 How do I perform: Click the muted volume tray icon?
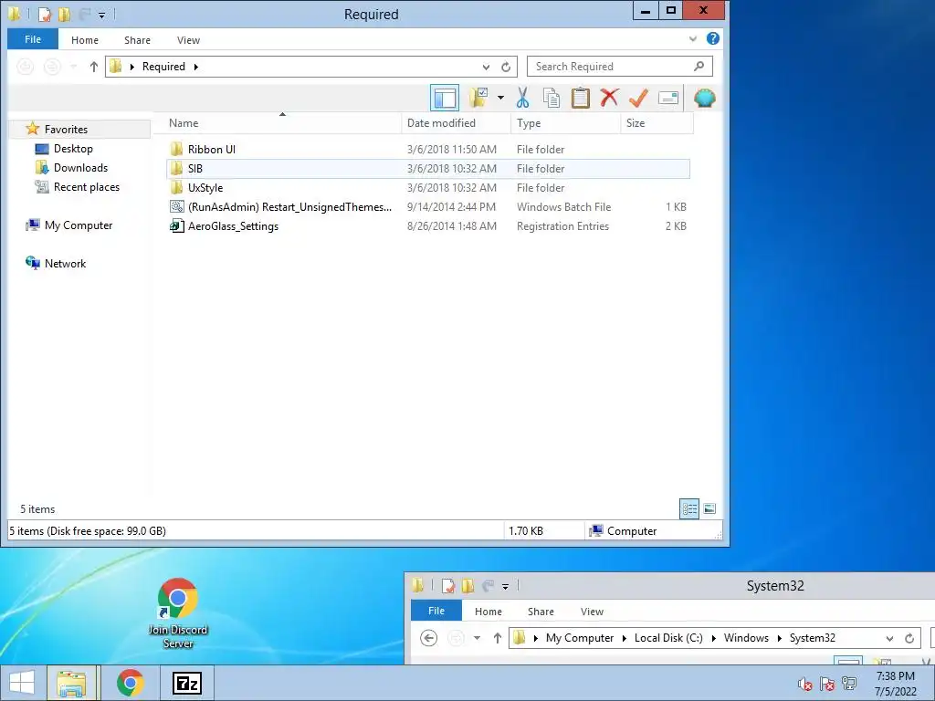click(805, 685)
